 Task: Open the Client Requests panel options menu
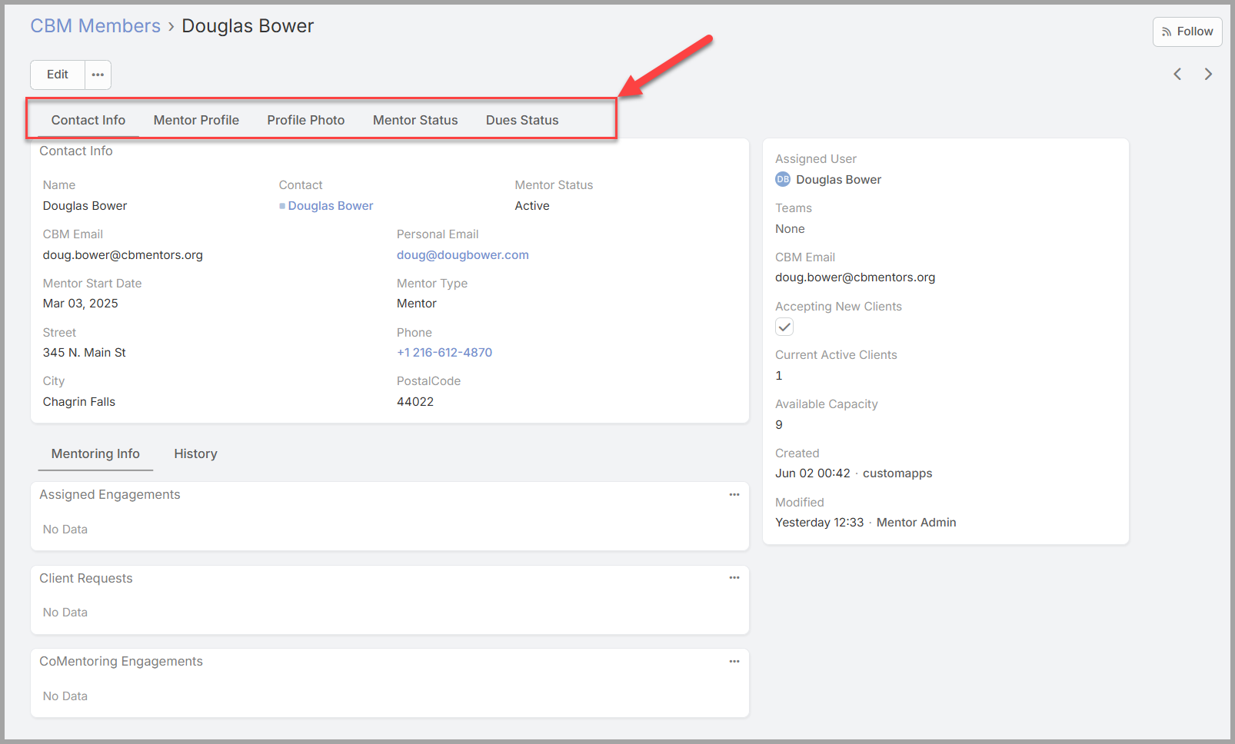[x=734, y=577]
